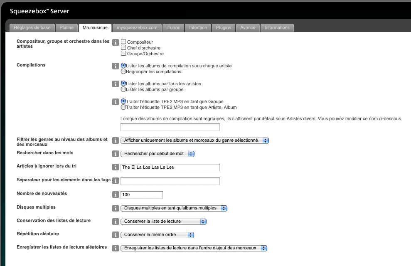Show info for Articles à ignorer lors du tri
This screenshot has width=411, height=266.
coord(116,167)
